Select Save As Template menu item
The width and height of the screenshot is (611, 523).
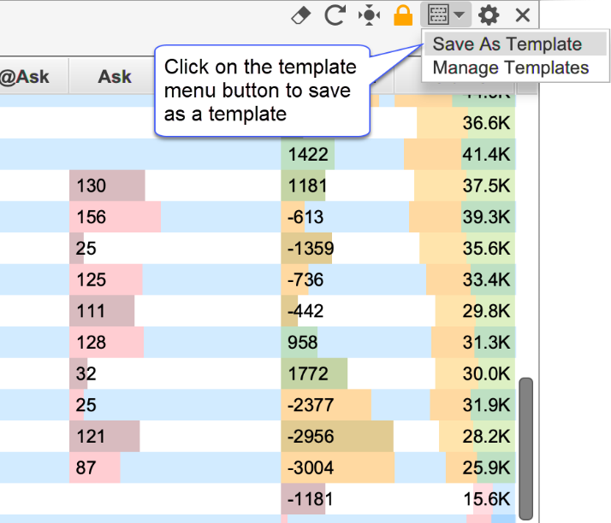(x=507, y=44)
